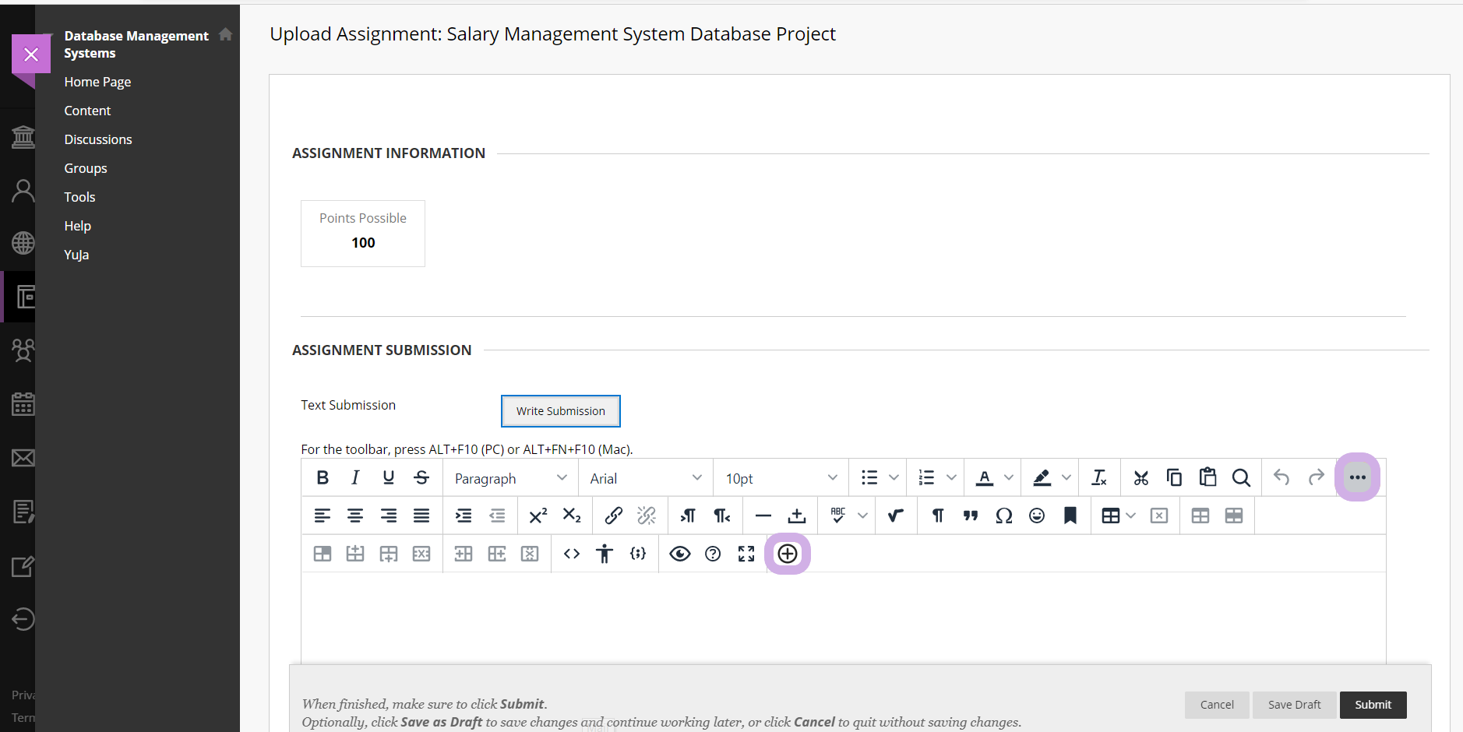Open fullscreen editor mode
This screenshot has width=1463, height=732.
(746, 554)
